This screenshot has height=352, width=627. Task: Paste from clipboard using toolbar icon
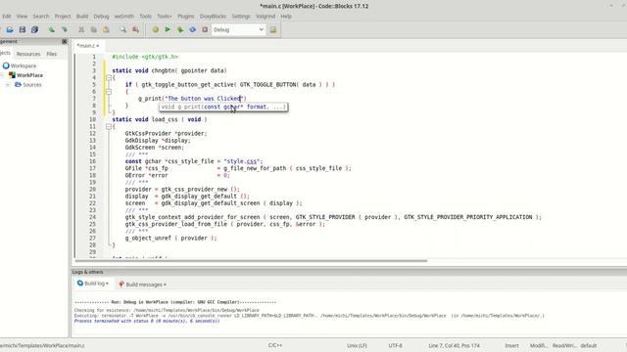(x=106, y=29)
